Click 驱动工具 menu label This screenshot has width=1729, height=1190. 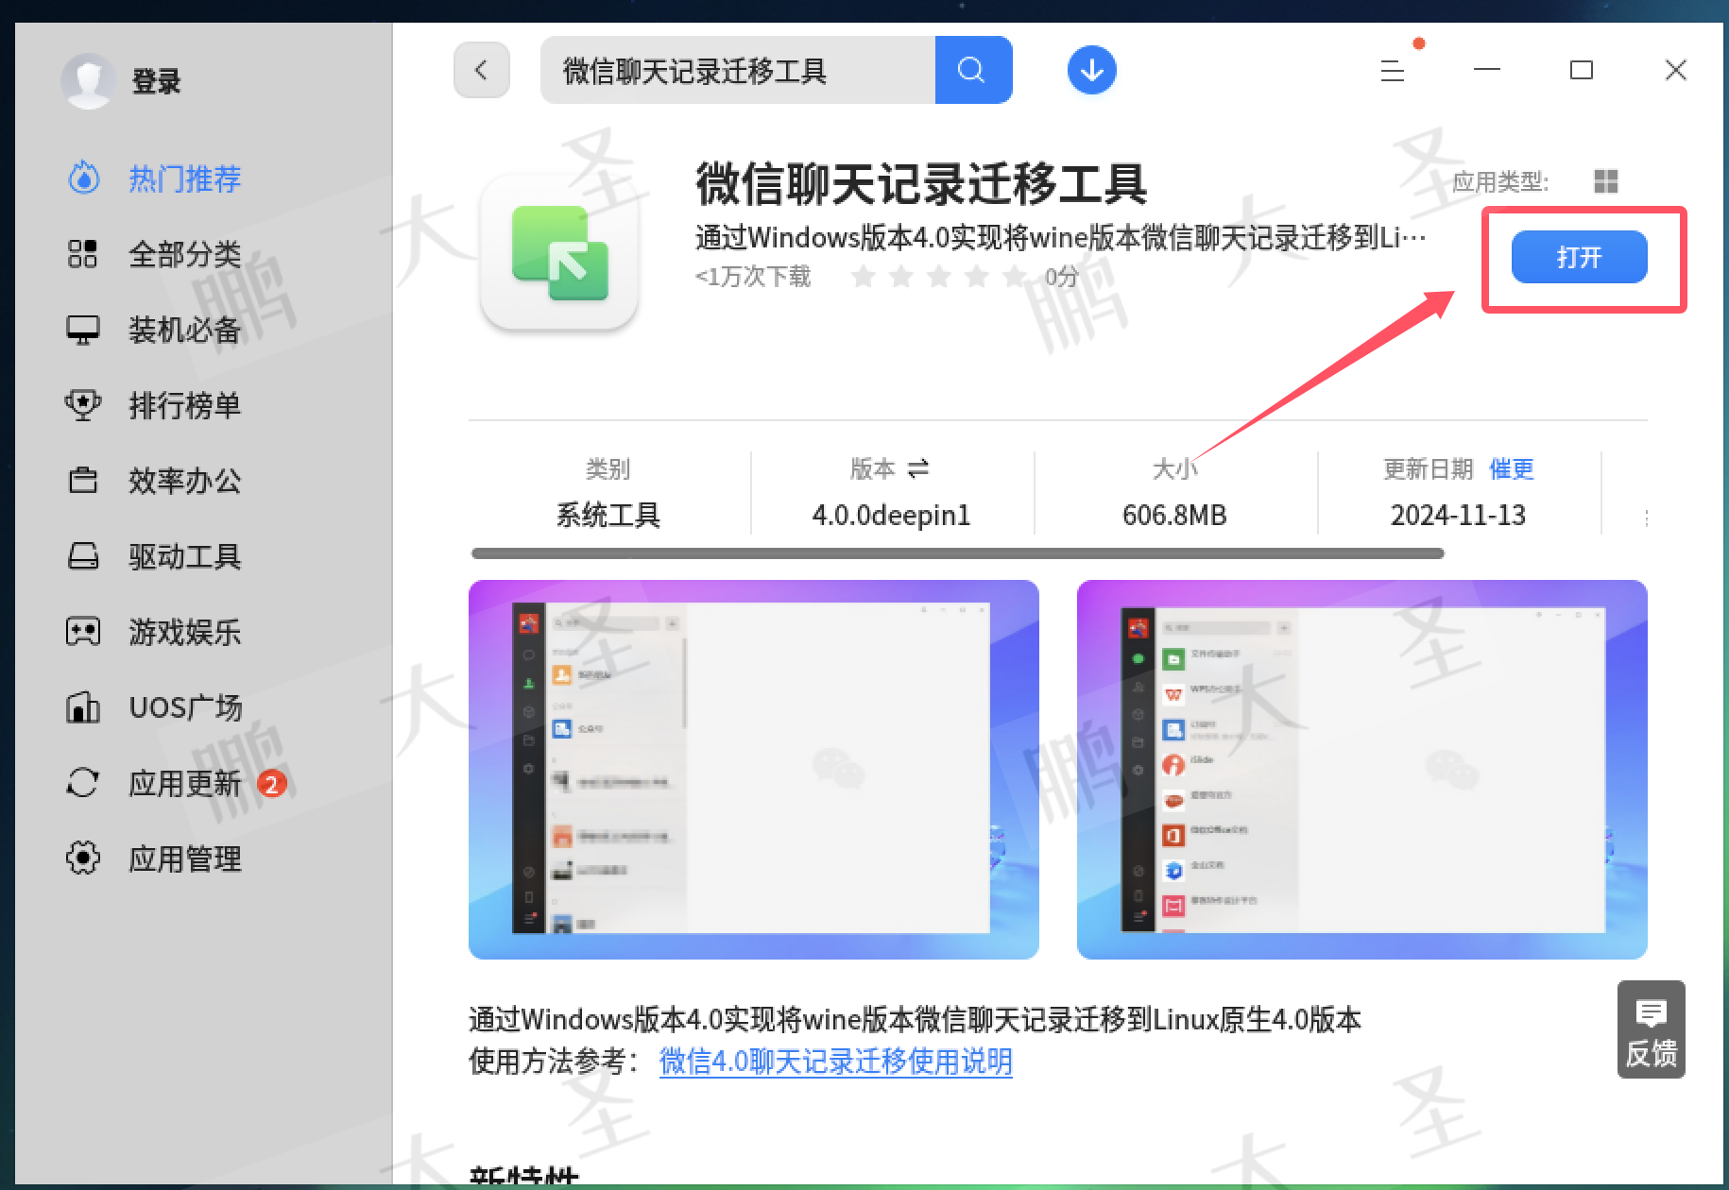coord(185,556)
